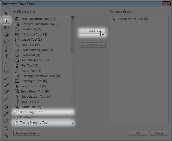Confirm with the OK button
172x141 pixels.
(x=138, y=133)
